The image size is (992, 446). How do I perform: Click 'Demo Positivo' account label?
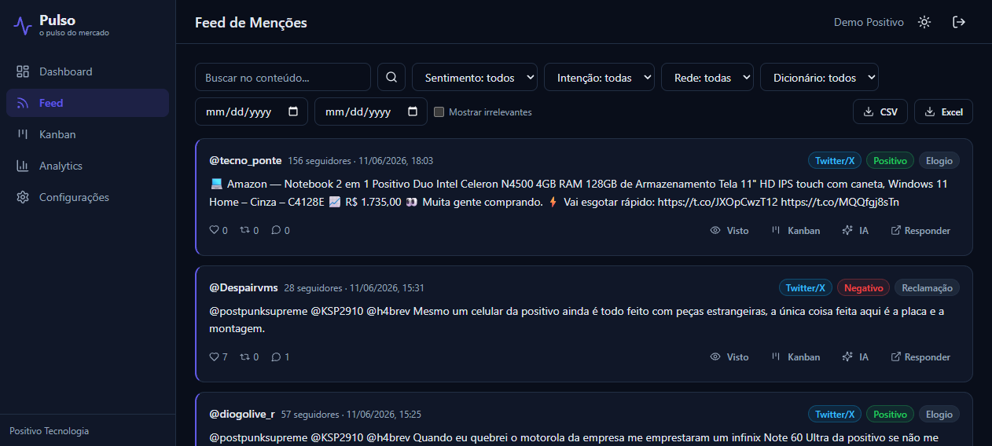869,22
